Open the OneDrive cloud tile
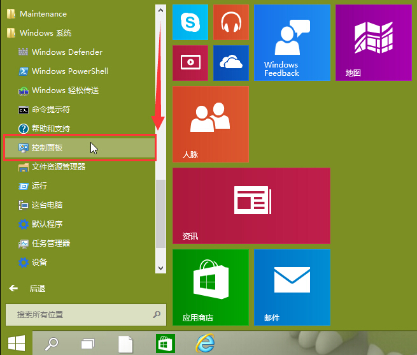417x355 pixels. point(230,62)
